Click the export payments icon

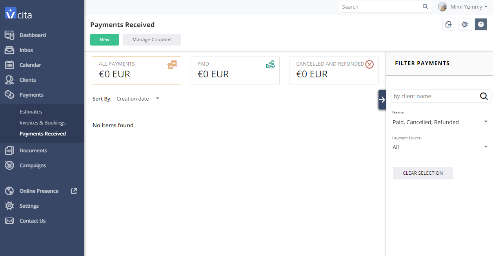(449, 24)
